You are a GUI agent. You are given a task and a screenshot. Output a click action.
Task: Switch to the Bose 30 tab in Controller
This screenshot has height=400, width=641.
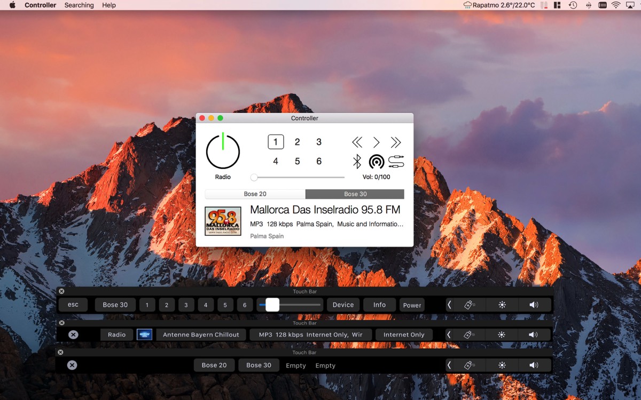pos(355,194)
